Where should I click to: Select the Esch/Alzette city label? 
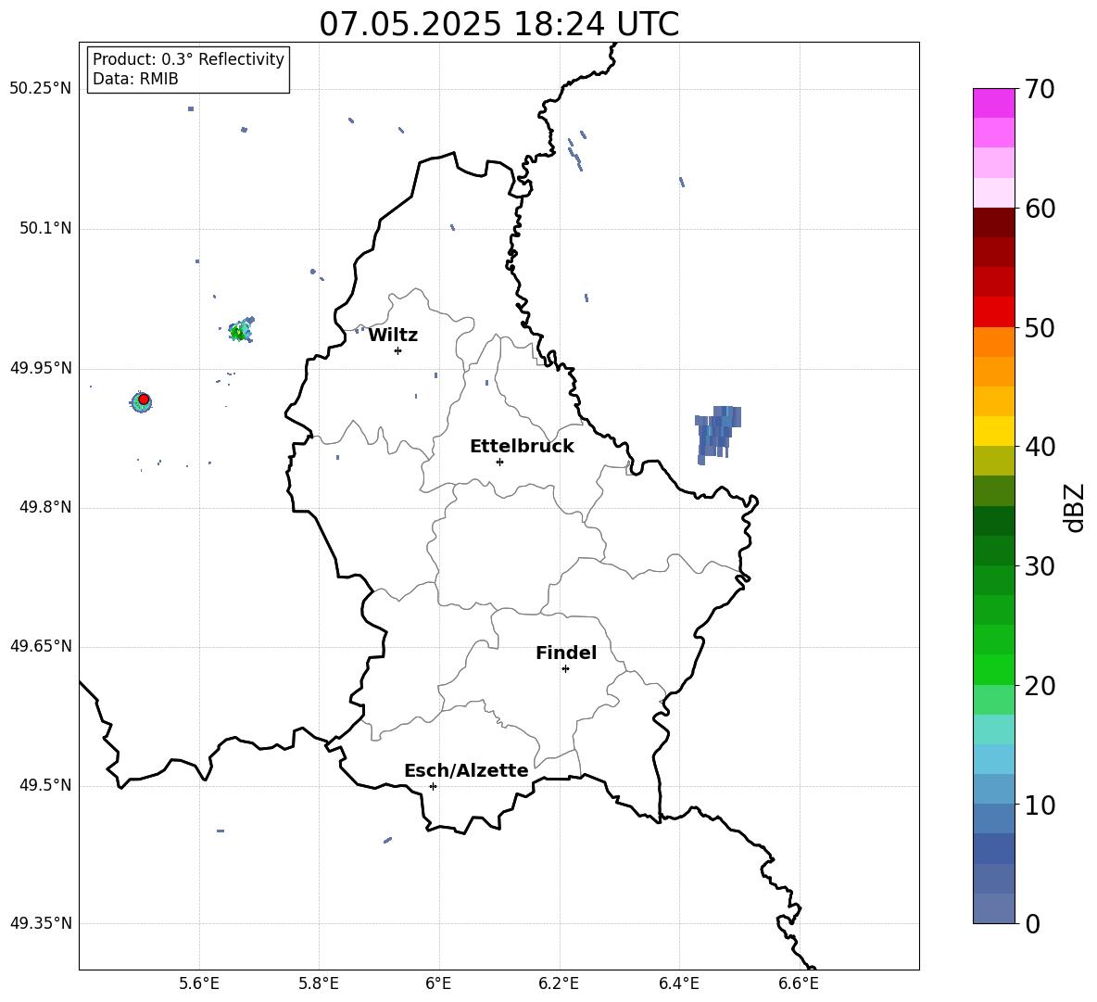pyautogui.click(x=467, y=771)
